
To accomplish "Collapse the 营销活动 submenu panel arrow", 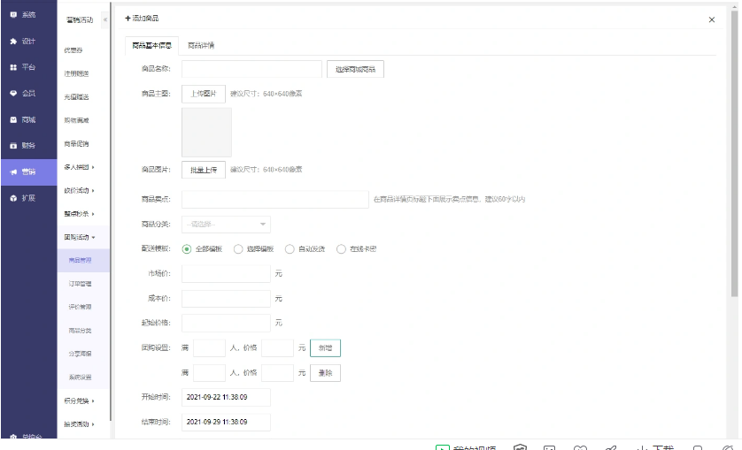I will [105, 19].
